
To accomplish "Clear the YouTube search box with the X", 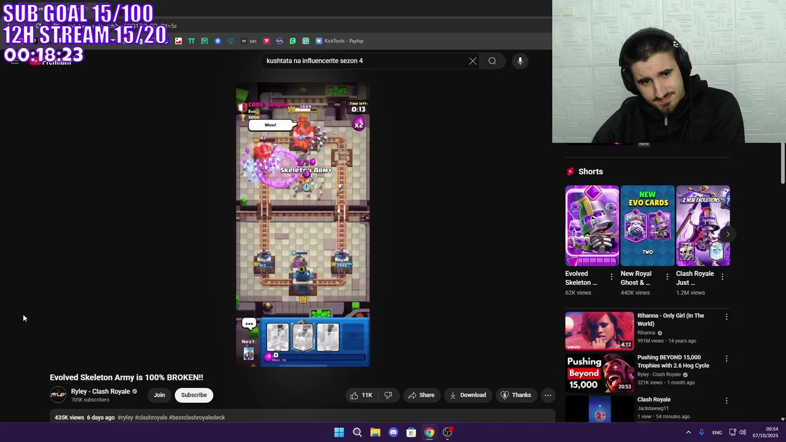I will [472, 61].
